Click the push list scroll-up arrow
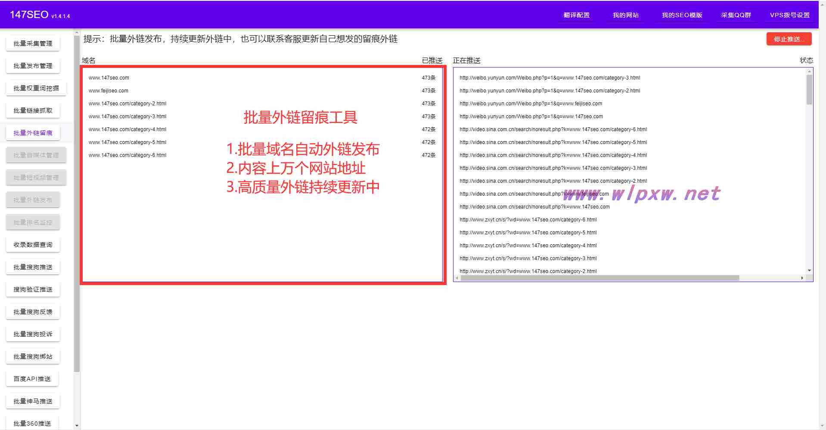This screenshot has width=826, height=430. (x=809, y=71)
